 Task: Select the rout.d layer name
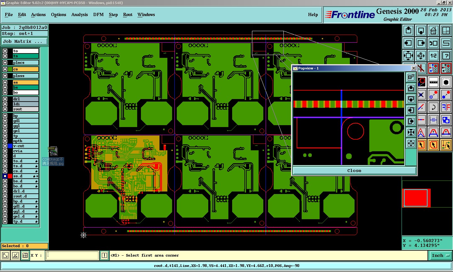(25, 196)
